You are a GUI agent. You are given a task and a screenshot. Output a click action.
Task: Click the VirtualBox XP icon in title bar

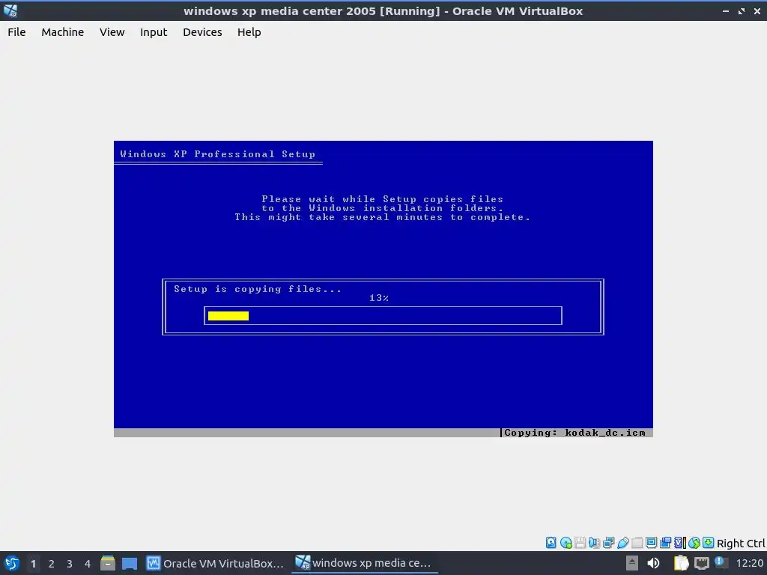10,10
